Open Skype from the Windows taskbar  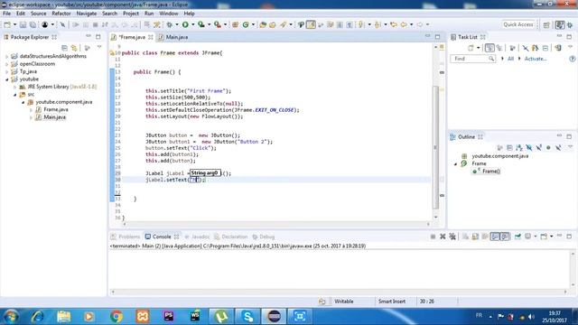point(247,316)
